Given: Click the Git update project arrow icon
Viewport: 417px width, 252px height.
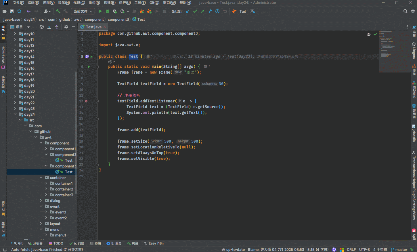Looking at the screenshot, I should (188, 11).
